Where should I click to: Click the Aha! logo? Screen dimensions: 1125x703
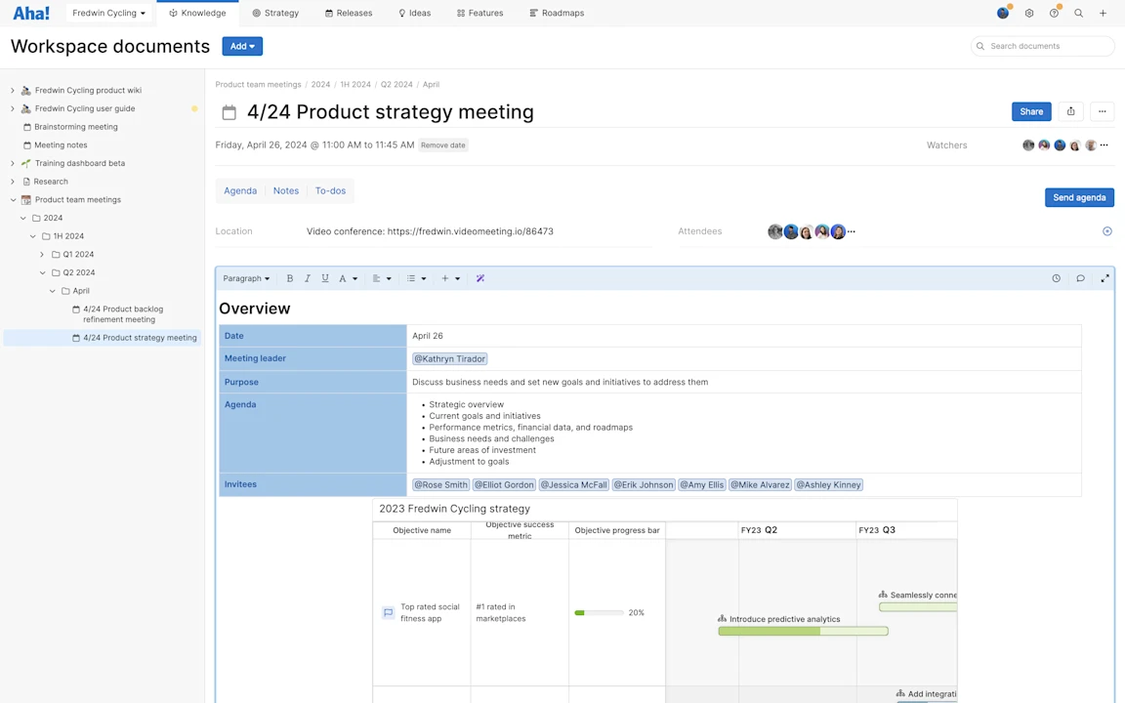click(31, 13)
